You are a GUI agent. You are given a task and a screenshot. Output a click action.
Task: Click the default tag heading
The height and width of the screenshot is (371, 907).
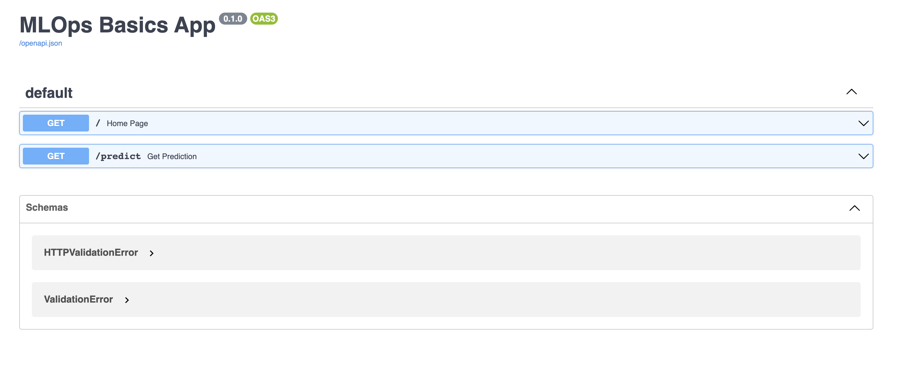click(x=49, y=93)
